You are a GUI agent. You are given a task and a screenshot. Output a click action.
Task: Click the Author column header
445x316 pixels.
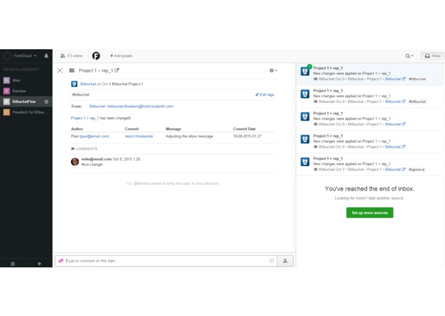[x=77, y=129]
